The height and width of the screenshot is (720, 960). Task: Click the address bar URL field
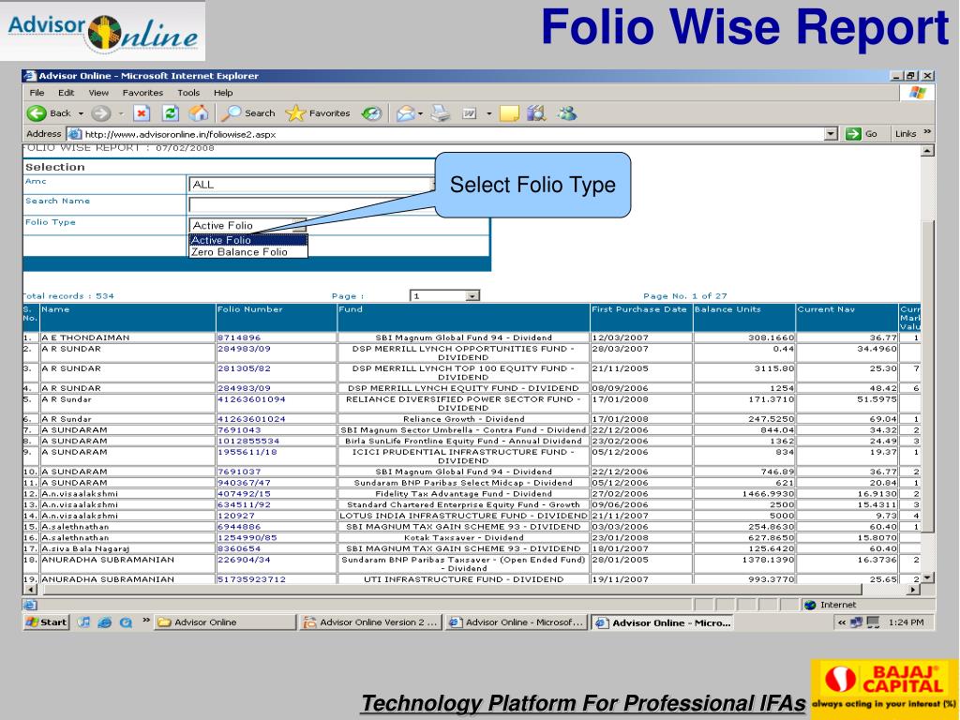tap(453, 134)
